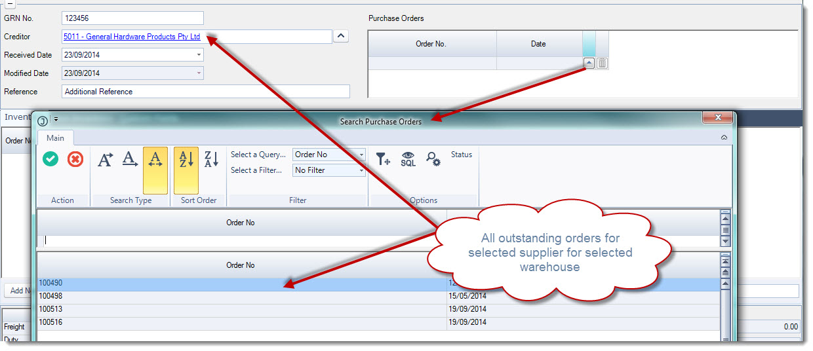This screenshot has width=813, height=351.
Task: Click the Order No. column header in Purchase Orders grid
Action: (431, 44)
